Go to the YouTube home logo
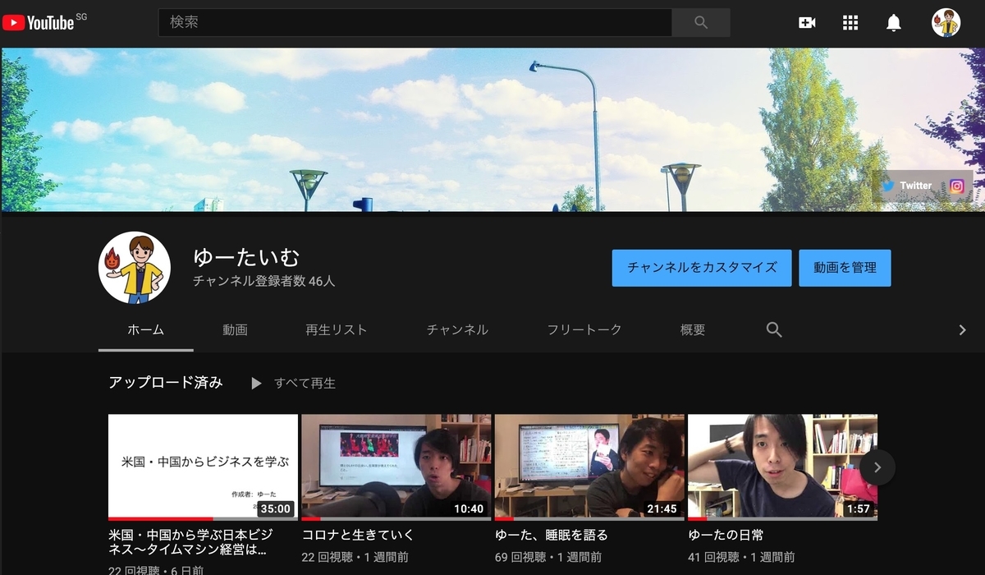The width and height of the screenshot is (985, 575). [x=39, y=22]
